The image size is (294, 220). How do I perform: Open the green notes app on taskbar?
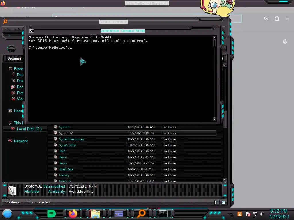(51, 214)
